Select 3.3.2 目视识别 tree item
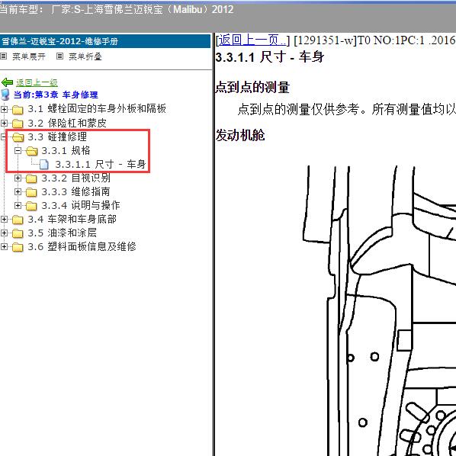Screen dimensions: 456x456 pos(76,178)
